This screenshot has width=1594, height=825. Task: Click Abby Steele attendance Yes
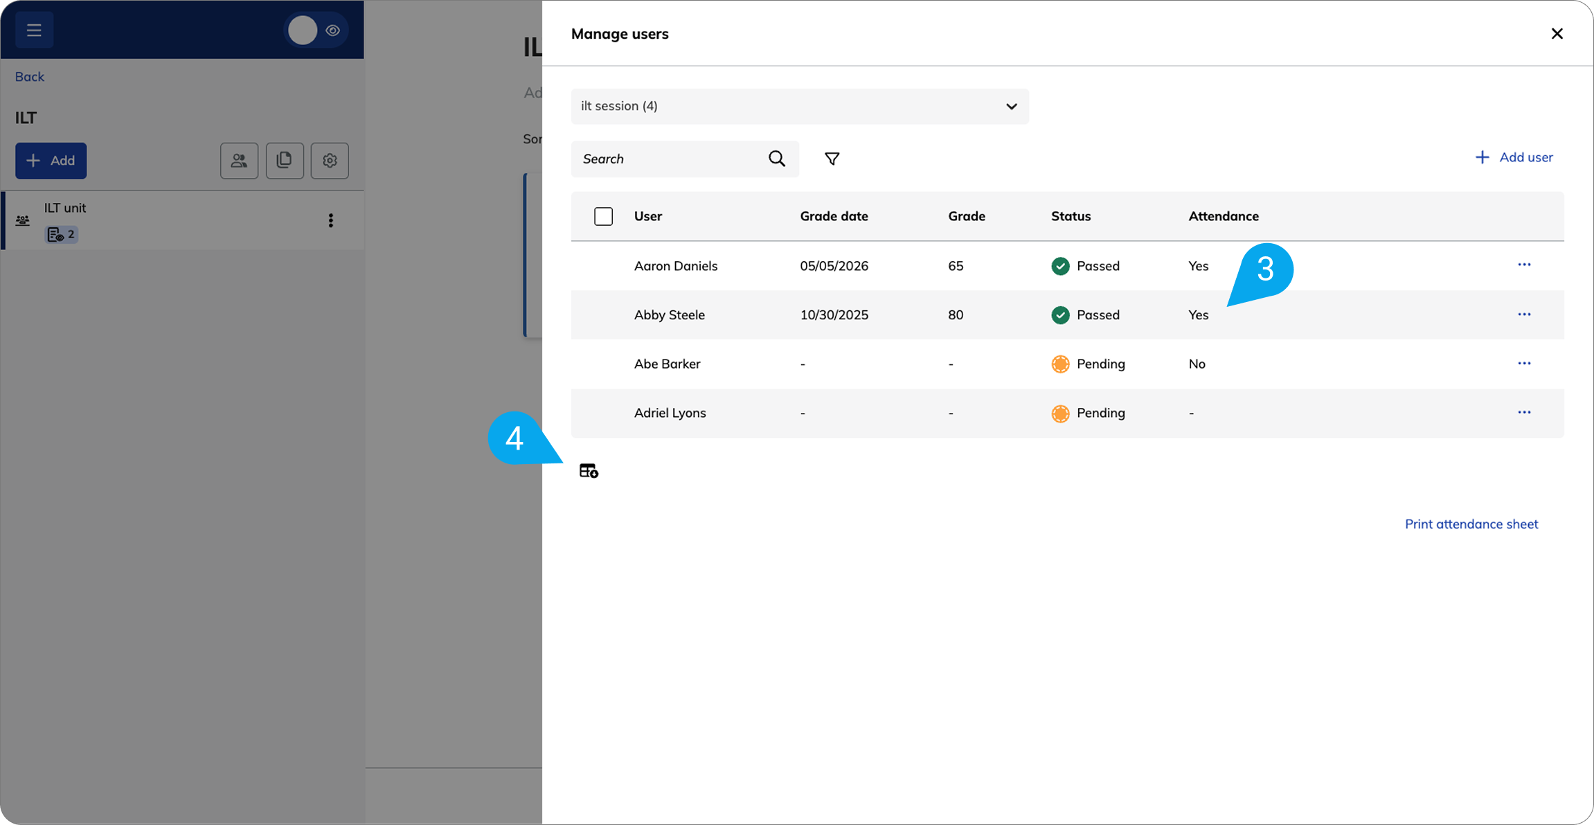[1198, 315]
